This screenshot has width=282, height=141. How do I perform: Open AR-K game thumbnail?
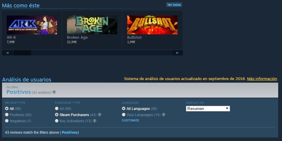[x=32, y=25]
